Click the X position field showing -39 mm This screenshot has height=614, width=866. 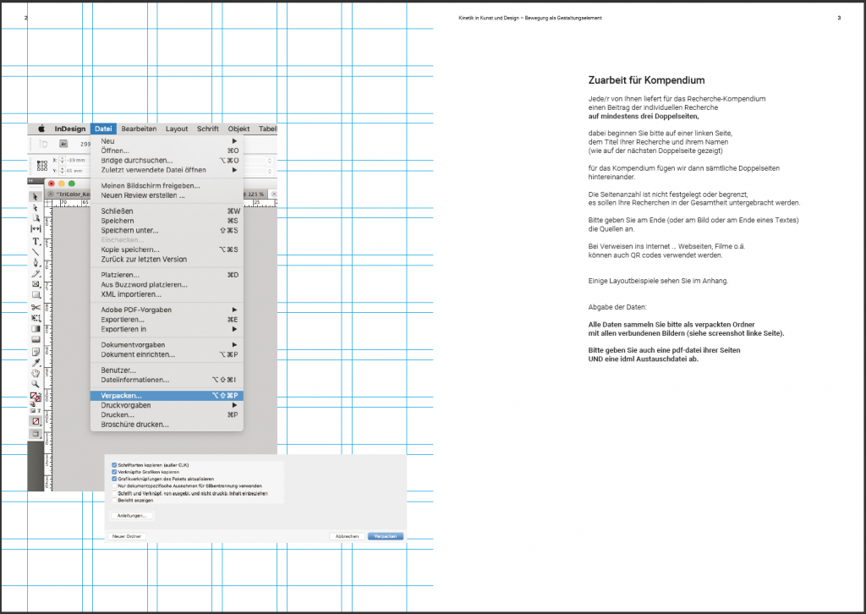click(77, 160)
